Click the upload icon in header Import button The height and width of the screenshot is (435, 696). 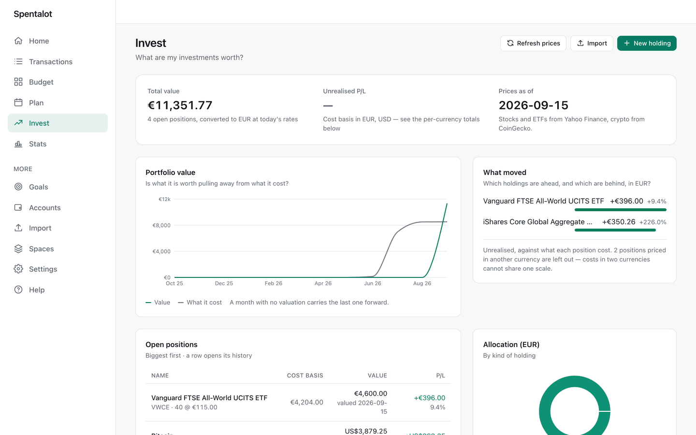click(x=580, y=43)
